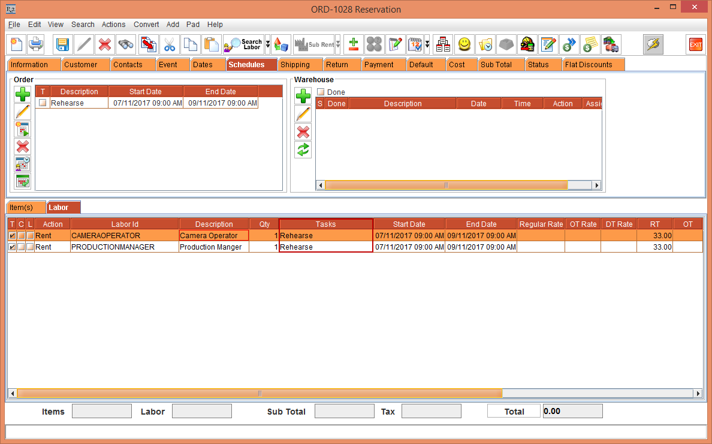This screenshot has height=444, width=712.
Task: Click the warehouse horizontal scrollbar thumb
Action: (446, 185)
